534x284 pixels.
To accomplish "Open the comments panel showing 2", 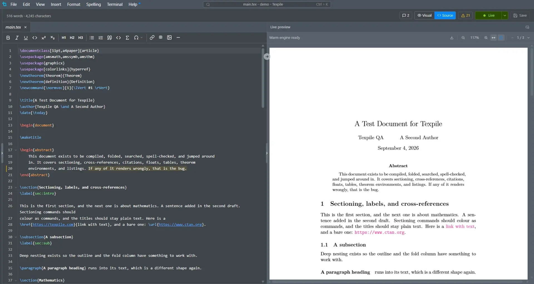I will coord(406,16).
